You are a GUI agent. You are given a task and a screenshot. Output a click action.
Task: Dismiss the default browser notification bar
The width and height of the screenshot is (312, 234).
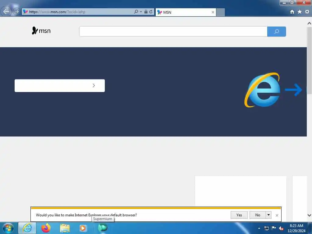[277, 215]
